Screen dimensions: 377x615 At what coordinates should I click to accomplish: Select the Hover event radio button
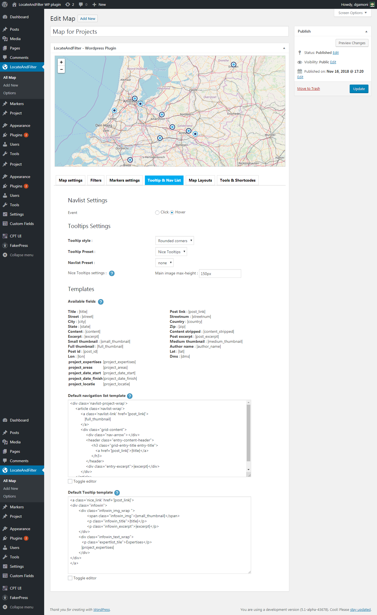click(x=172, y=213)
